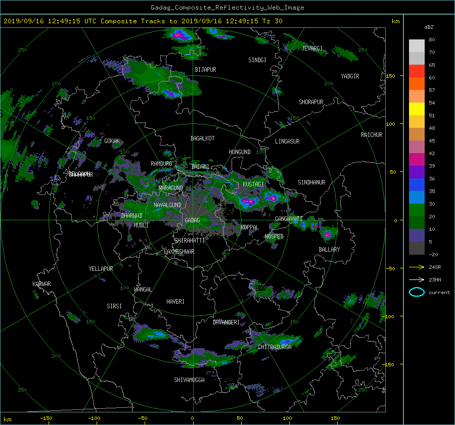Screen dimensions: 455x425
Task: Click the white 23MN track arrow icon
Action: coord(417,279)
